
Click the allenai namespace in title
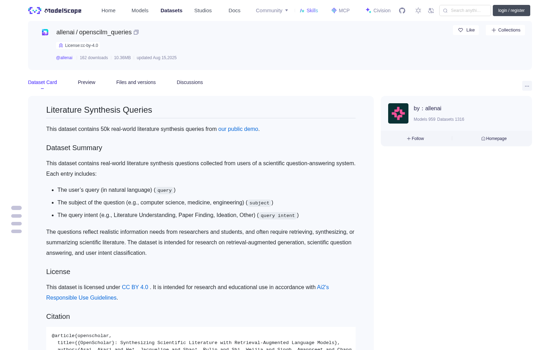(x=65, y=32)
